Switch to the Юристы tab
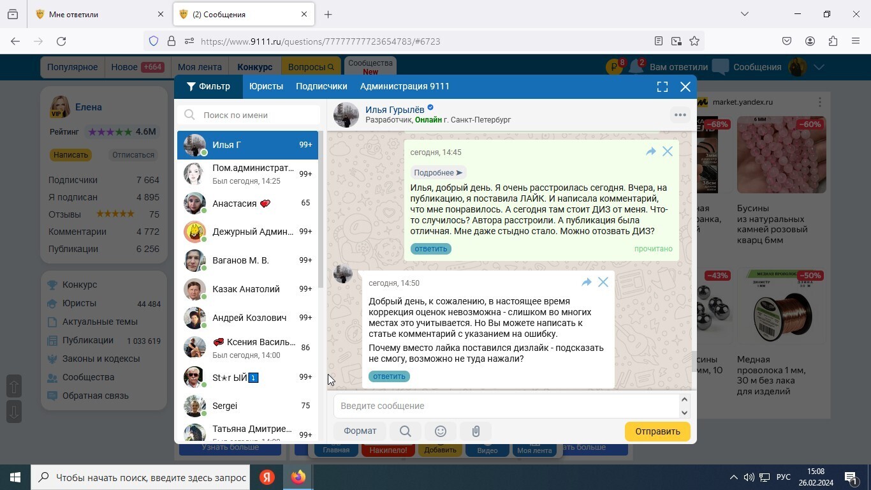 [266, 87]
